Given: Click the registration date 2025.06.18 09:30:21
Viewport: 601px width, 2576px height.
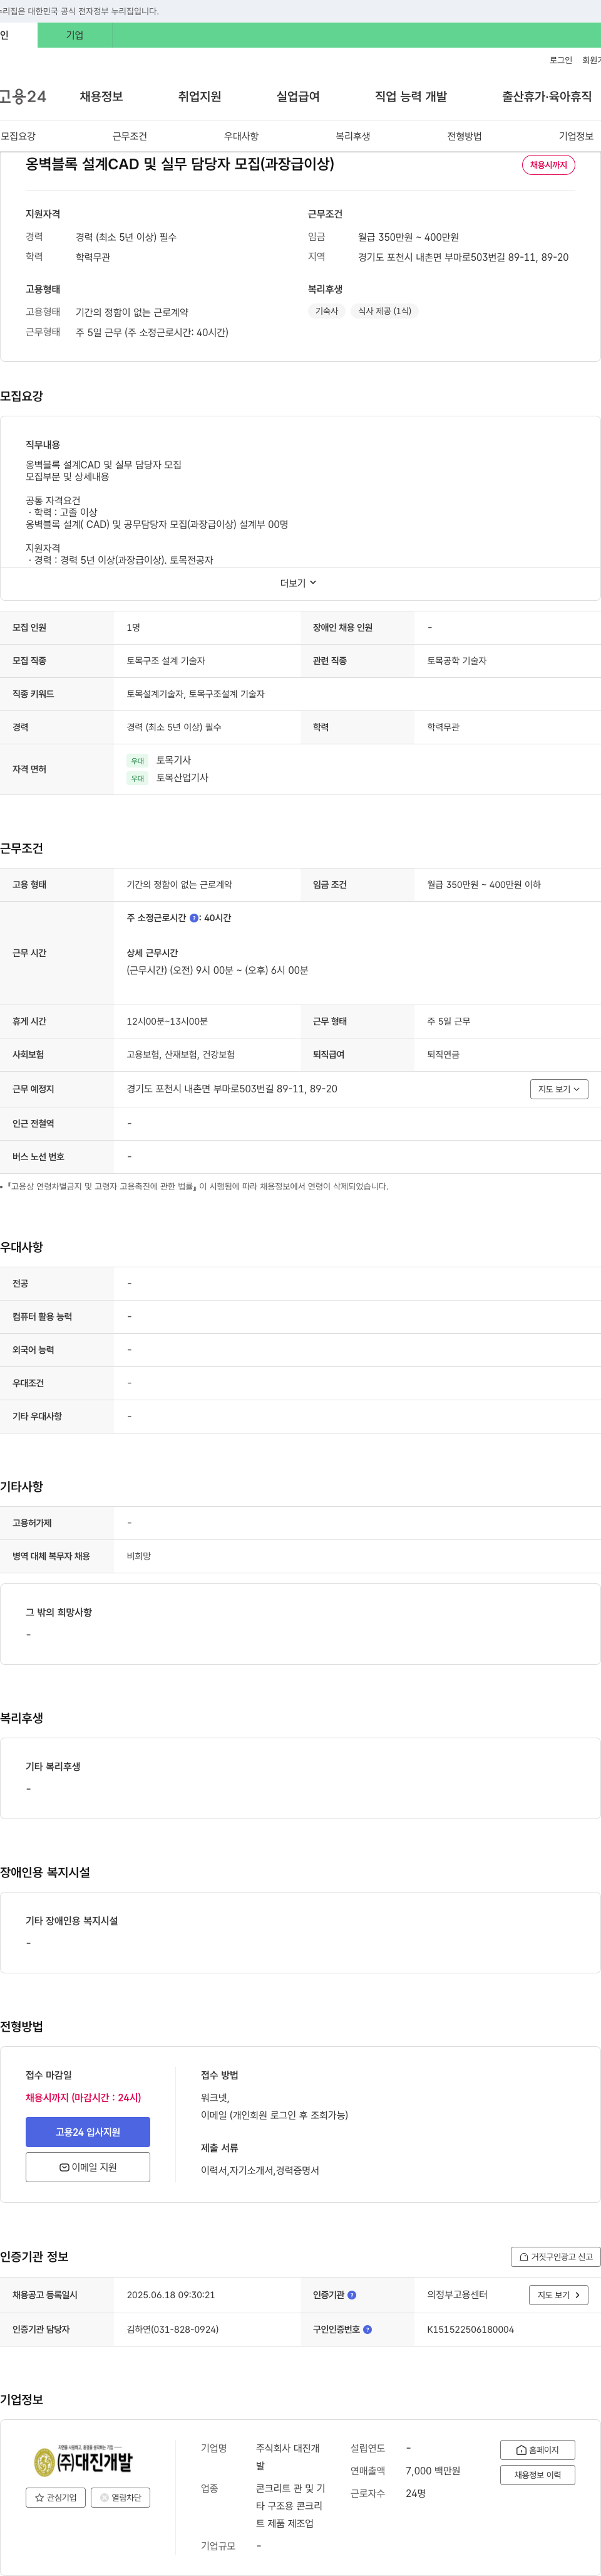Looking at the screenshot, I should [x=171, y=2295].
